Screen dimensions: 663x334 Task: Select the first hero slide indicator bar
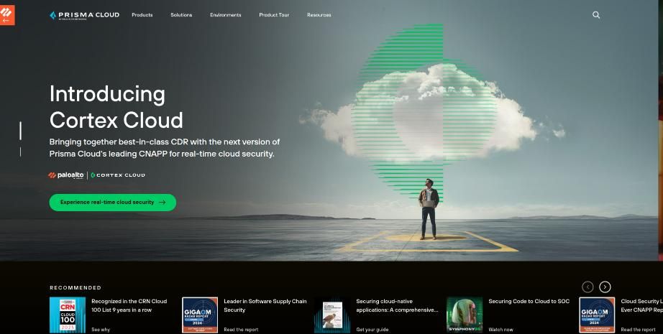[20, 131]
